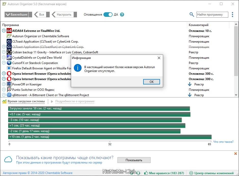Click the Autorun Organizer entry icon in list
Screen dimensions: 239x176
coord(9,36)
